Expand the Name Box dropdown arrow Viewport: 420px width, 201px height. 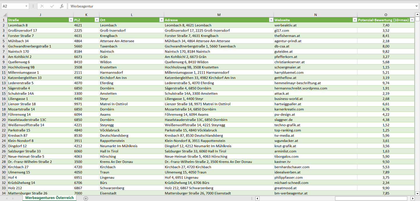(26, 6)
